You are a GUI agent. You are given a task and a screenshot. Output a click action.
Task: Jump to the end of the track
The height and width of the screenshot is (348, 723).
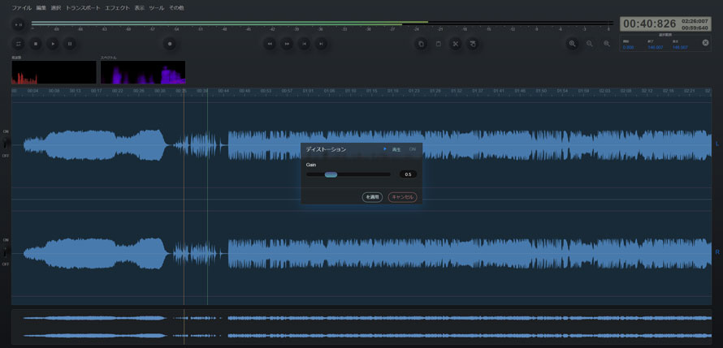pos(321,44)
